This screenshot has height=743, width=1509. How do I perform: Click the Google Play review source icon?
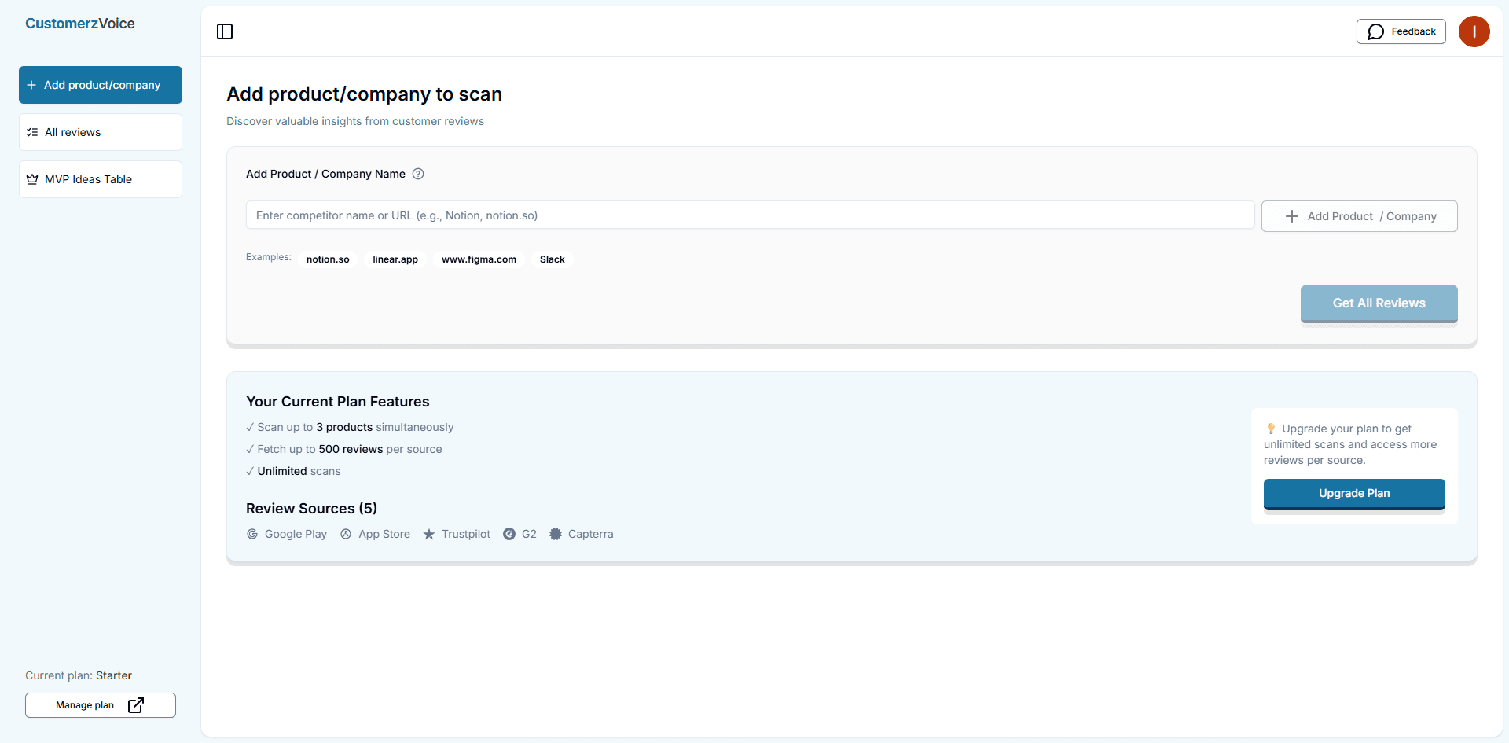point(252,534)
